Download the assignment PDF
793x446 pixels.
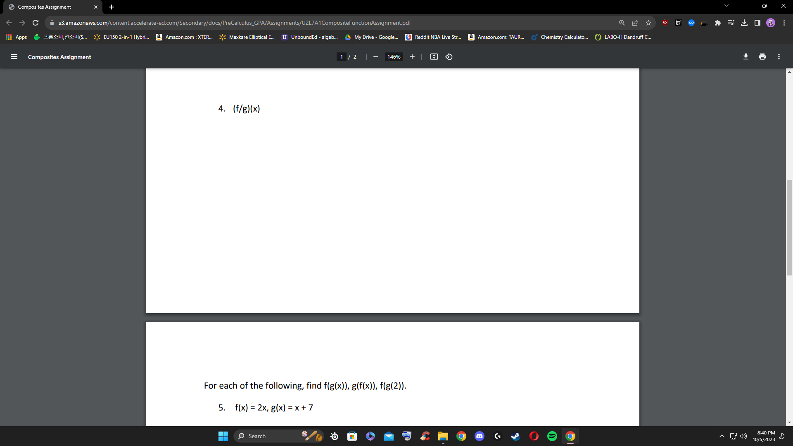click(x=746, y=57)
